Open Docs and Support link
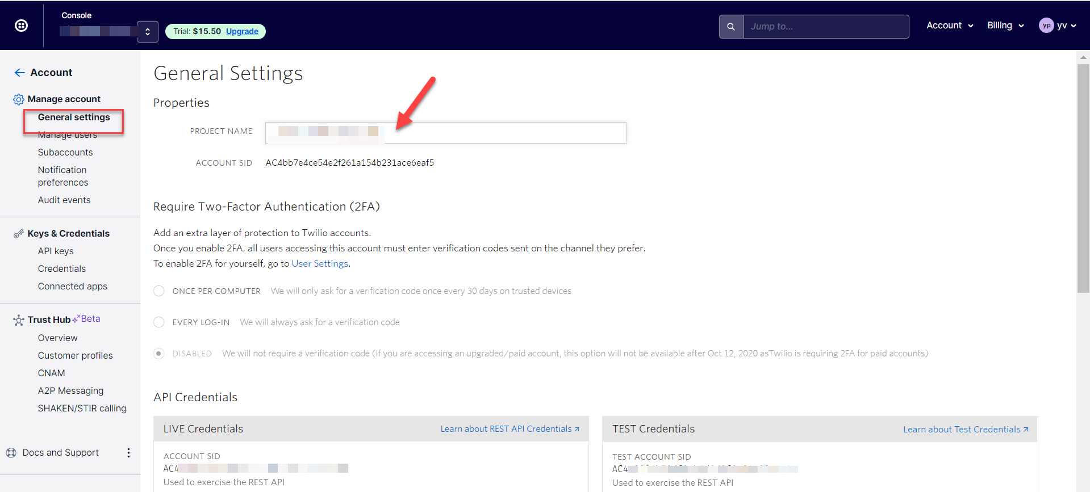Viewport: 1090px width, 492px height. click(61, 453)
